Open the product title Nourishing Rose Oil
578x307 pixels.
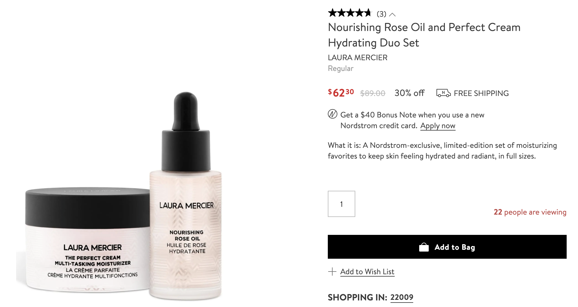424,35
